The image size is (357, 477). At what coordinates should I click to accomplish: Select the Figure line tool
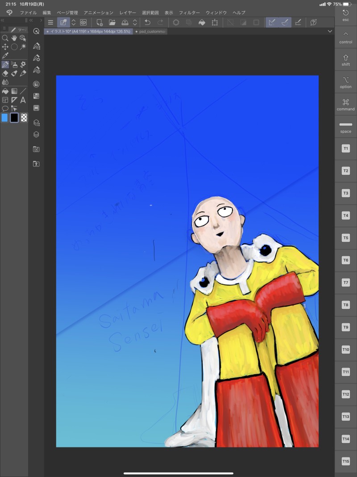[23, 91]
